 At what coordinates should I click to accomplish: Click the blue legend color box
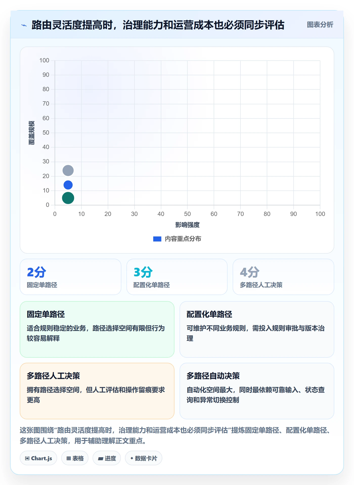[x=157, y=239]
